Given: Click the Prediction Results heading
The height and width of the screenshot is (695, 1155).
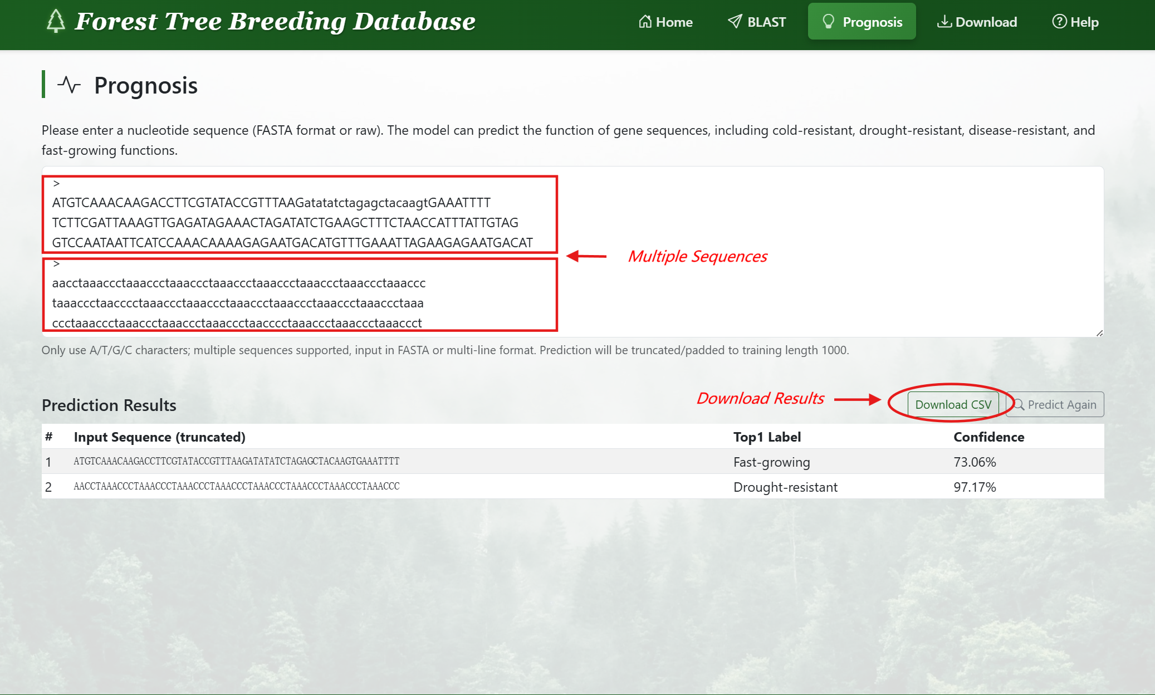Looking at the screenshot, I should click(109, 405).
